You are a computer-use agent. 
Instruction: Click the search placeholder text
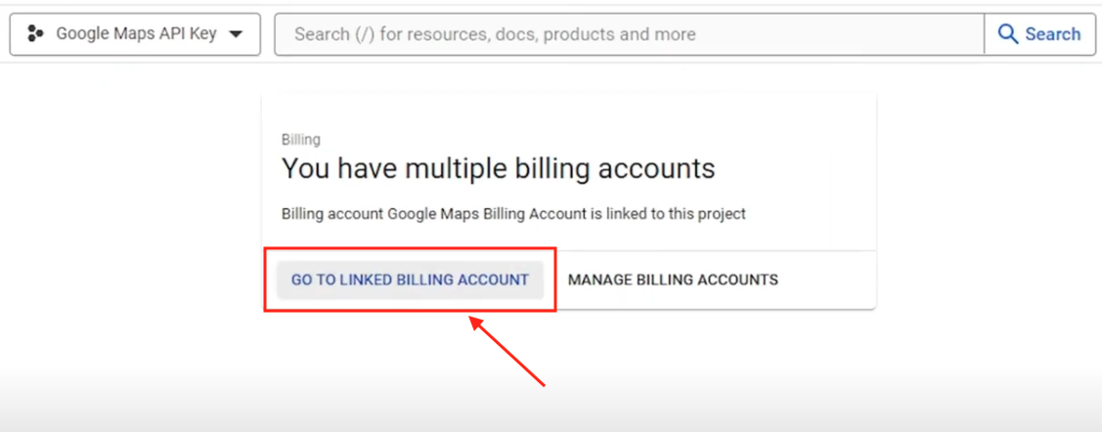pos(495,34)
